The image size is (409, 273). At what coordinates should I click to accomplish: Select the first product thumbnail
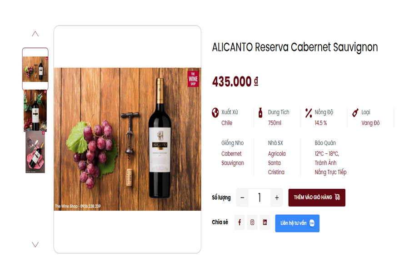(x=35, y=69)
